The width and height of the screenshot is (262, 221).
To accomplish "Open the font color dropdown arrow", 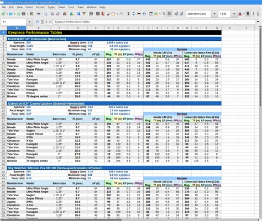I will [244, 14].
